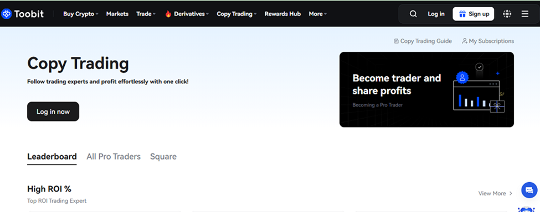This screenshot has width=540, height=212.
Task: Click Becoming a Pro Trader text
Action: 378,105
